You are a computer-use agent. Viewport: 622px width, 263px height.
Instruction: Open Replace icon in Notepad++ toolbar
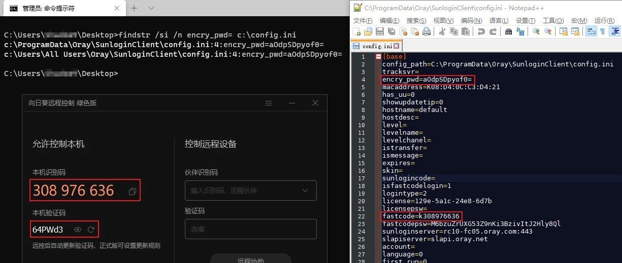coord(520,31)
